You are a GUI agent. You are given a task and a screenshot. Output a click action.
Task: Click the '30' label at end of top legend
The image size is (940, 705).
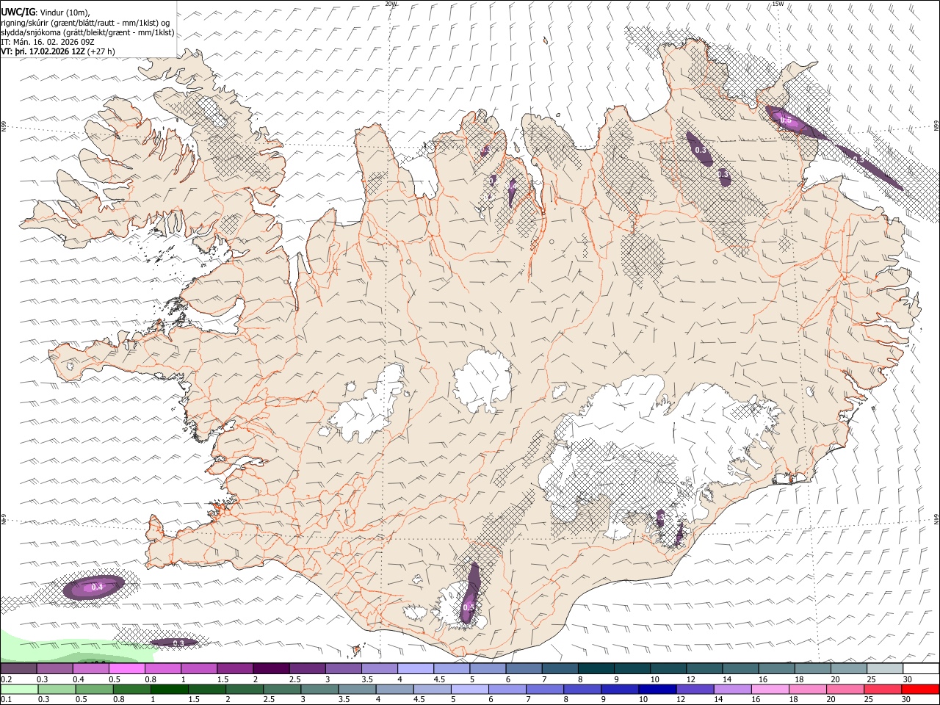pyautogui.click(x=908, y=679)
